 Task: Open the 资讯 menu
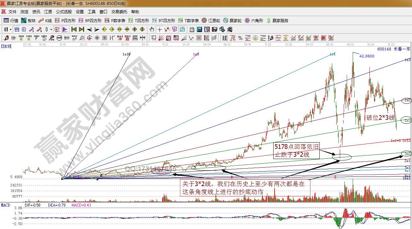[x=36, y=12]
